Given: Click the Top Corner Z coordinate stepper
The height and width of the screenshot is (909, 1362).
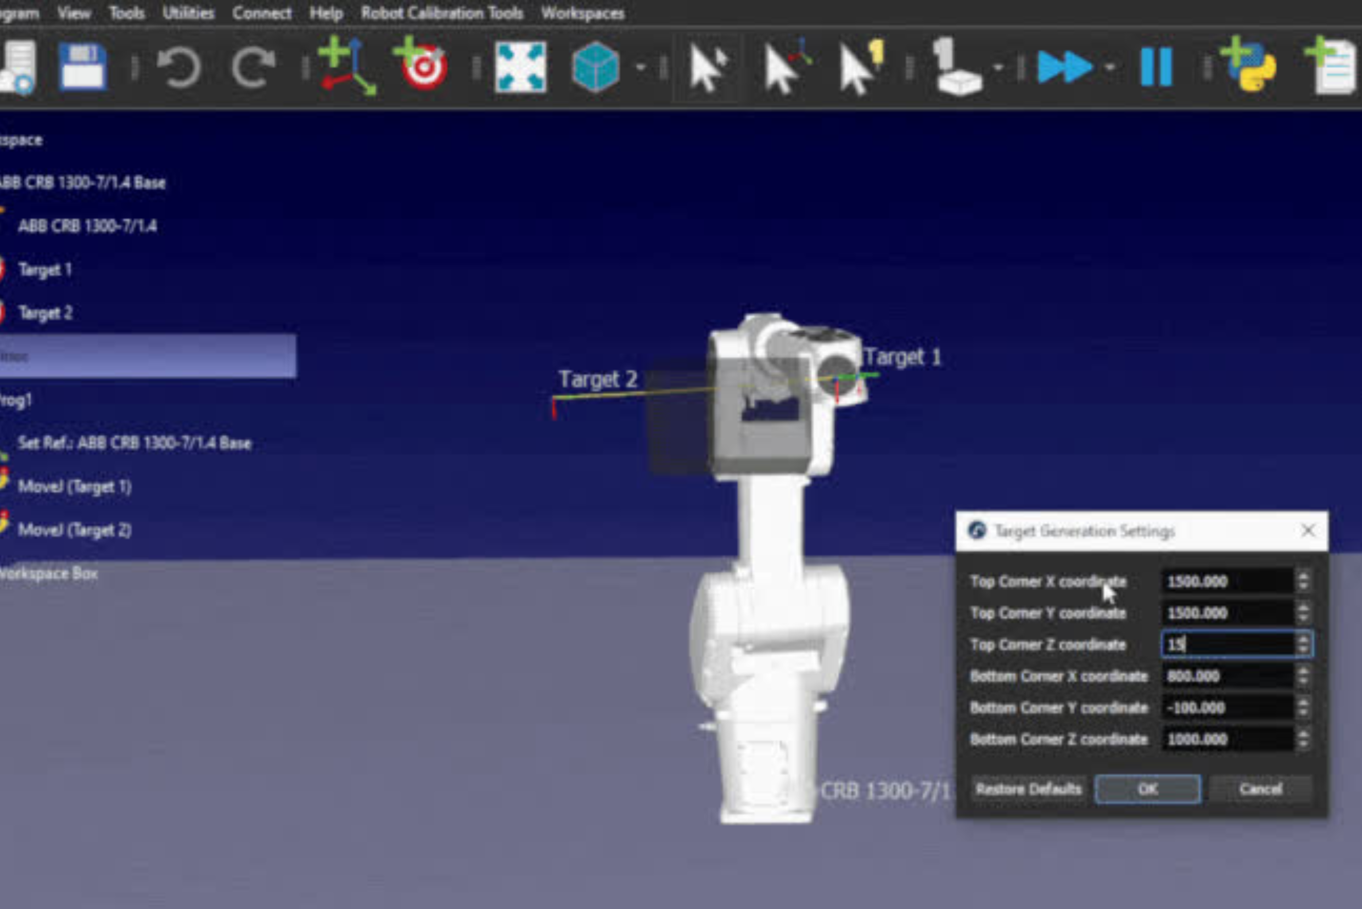Looking at the screenshot, I should 1303,644.
